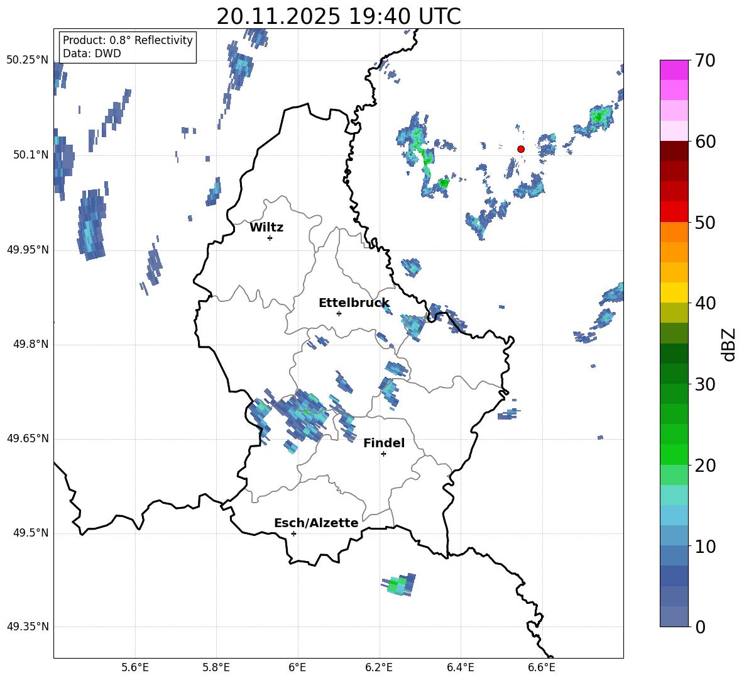Click the bright green colorbar segment just above 20
The height and width of the screenshot is (680, 744).
point(674,454)
